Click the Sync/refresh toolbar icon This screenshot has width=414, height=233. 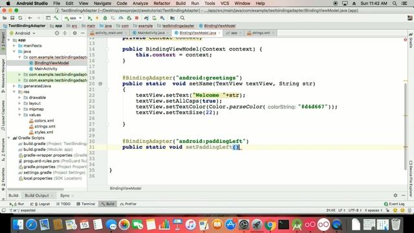20,18
